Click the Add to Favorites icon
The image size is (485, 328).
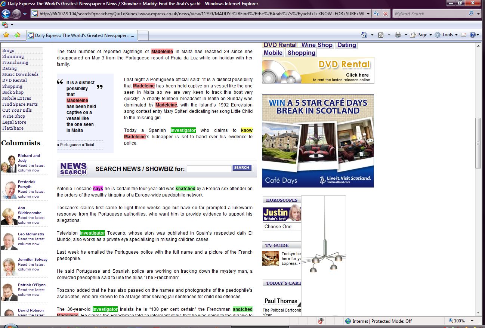17,35
